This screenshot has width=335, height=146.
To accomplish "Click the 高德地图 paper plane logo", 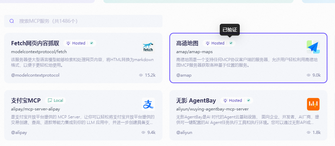I will (313, 47).
